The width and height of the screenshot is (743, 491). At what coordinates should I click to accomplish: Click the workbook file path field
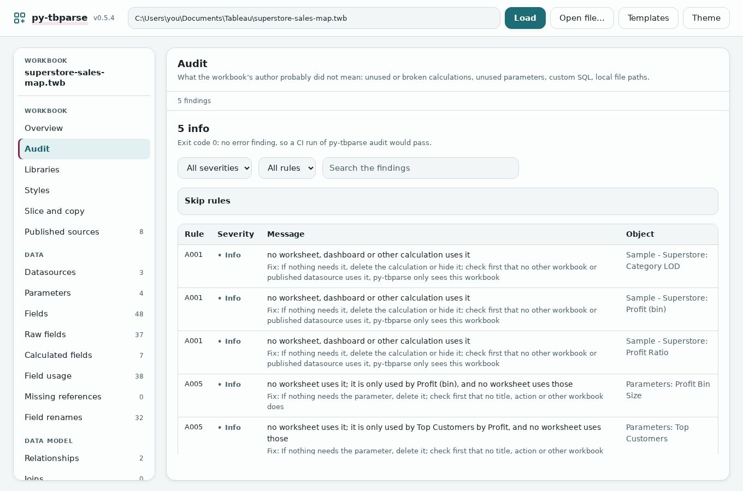pos(314,18)
